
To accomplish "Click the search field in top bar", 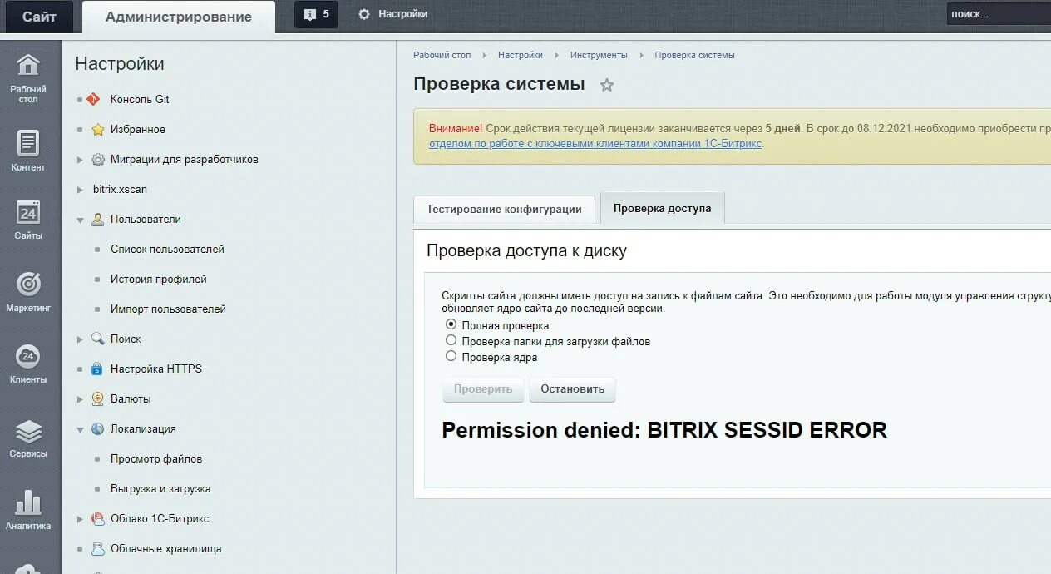I will (x=998, y=14).
